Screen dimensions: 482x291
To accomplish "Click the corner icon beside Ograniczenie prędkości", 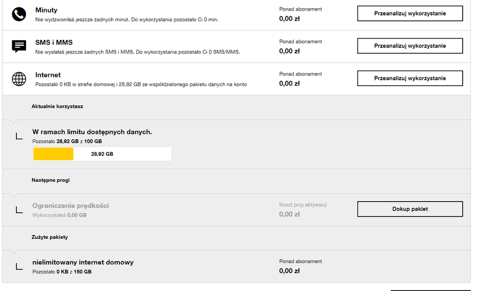I will 19,210.
